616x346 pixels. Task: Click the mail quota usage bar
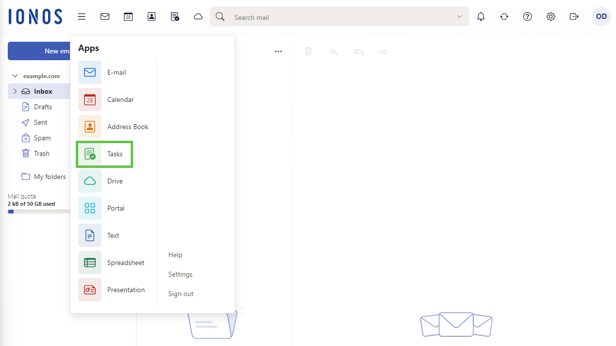click(39, 211)
